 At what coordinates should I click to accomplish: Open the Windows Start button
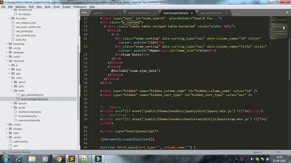[x=5, y=159]
